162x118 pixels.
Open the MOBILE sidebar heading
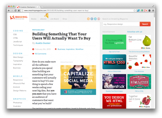[x=18, y=76]
